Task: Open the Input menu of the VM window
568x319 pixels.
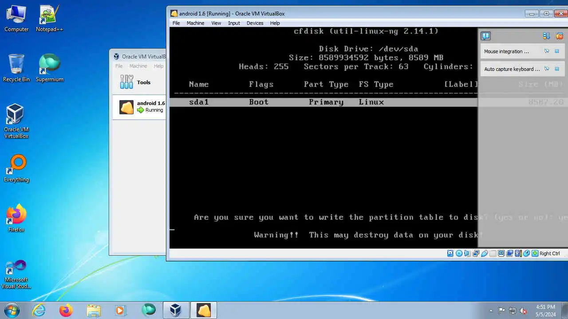Action: coord(234,23)
